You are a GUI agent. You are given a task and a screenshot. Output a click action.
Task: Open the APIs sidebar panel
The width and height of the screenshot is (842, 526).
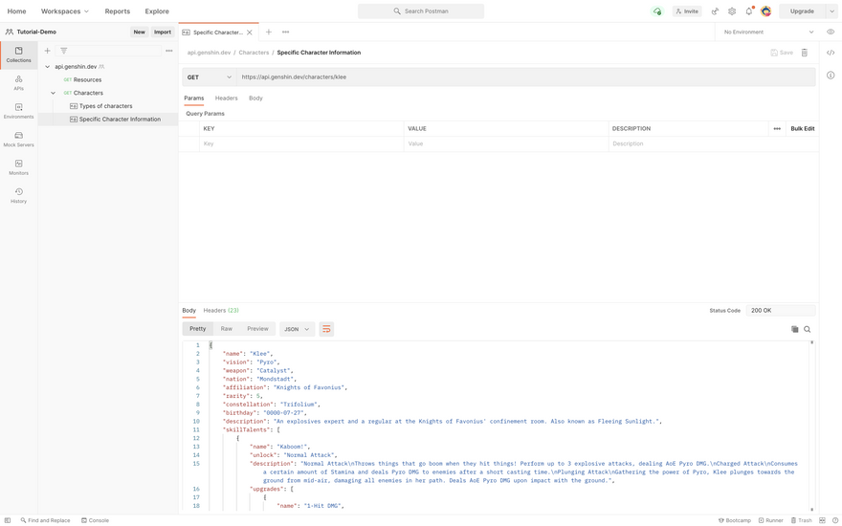[x=18, y=82]
